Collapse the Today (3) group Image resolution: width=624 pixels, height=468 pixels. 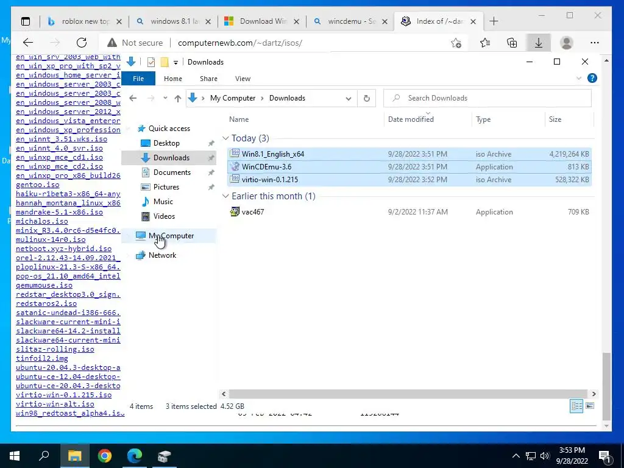click(x=225, y=138)
